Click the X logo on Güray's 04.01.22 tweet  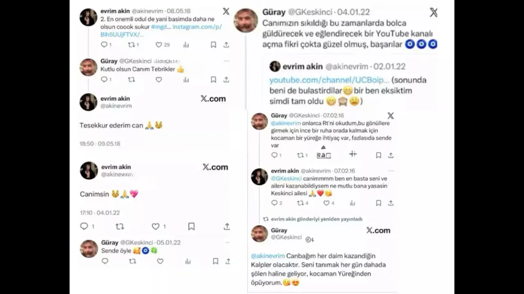[434, 13]
